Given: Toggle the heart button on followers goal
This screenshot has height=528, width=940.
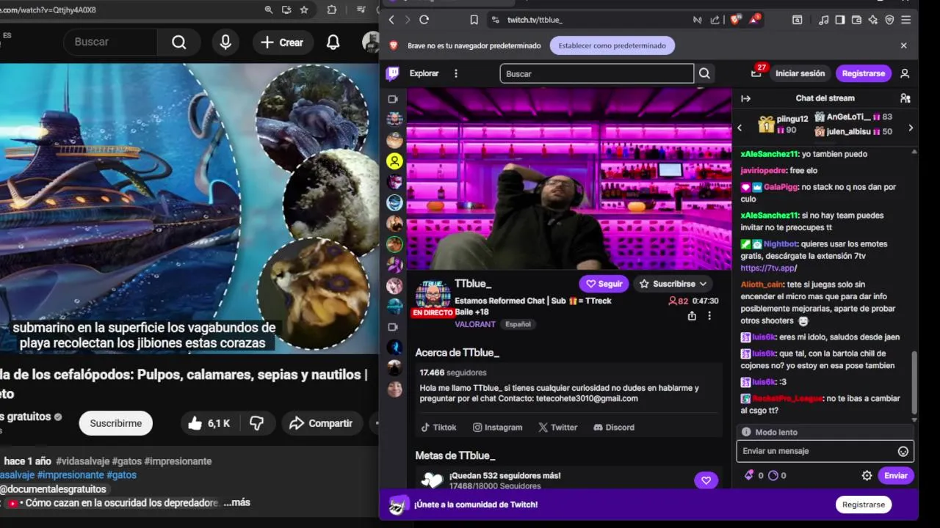Looking at the screenshot, I should point(706,480).
